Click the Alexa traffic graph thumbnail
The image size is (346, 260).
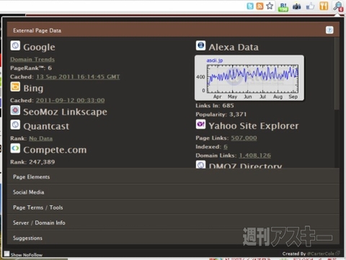(x=249, y=78)
